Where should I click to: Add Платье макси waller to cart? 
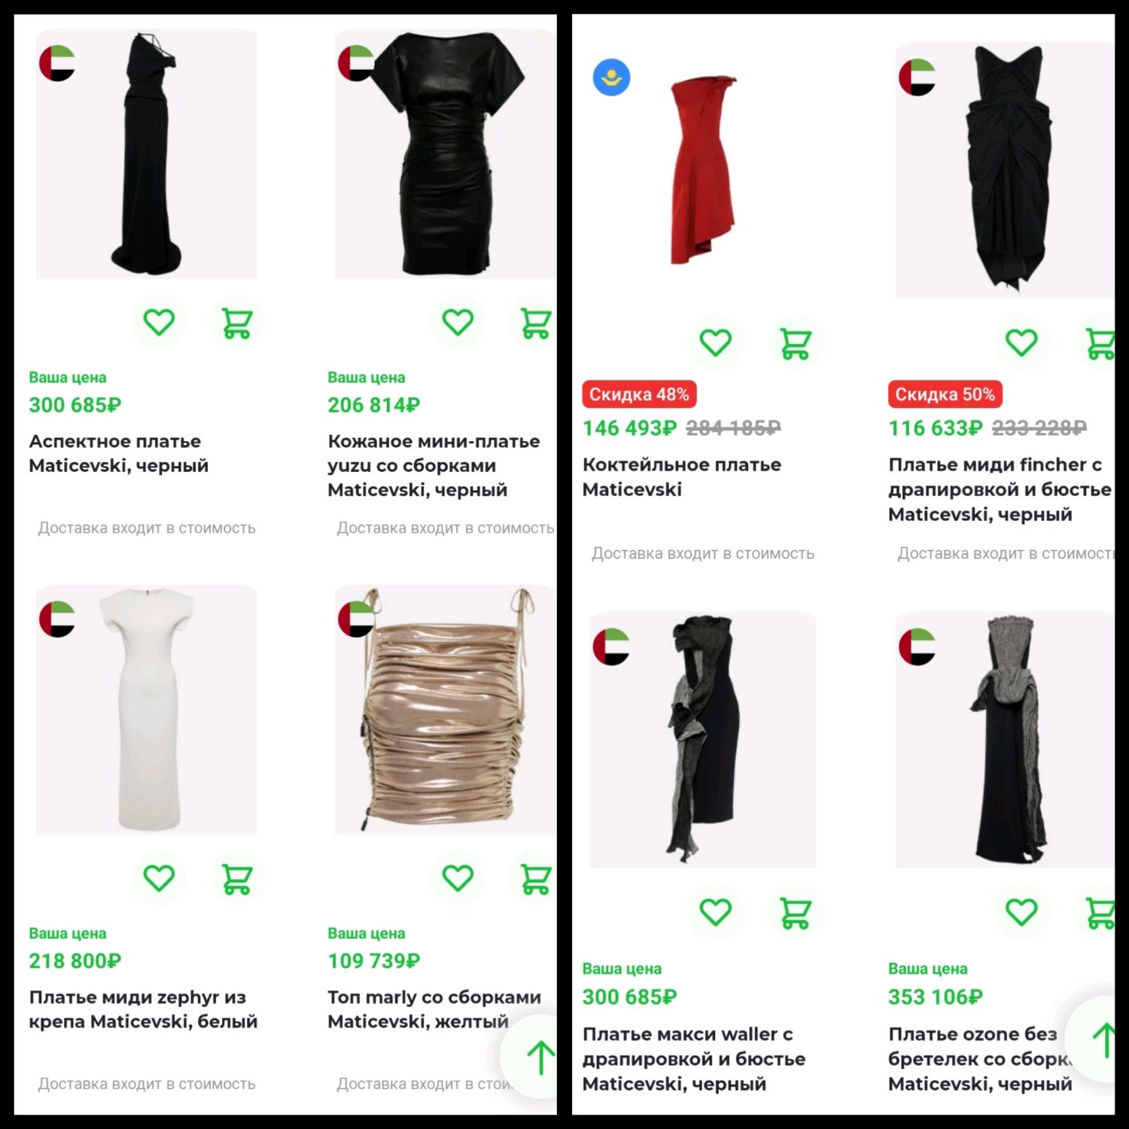click(x=795, y=913)
